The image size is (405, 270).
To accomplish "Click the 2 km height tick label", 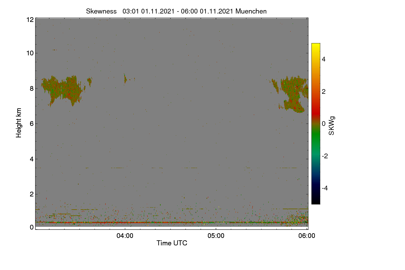I will click(32, 194).
